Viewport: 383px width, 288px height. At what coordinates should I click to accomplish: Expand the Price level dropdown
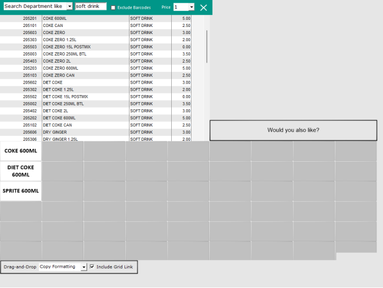191,7
